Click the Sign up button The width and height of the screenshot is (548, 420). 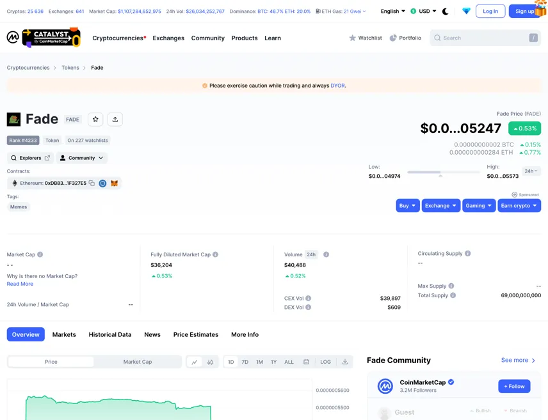click(x=523, y=11)
